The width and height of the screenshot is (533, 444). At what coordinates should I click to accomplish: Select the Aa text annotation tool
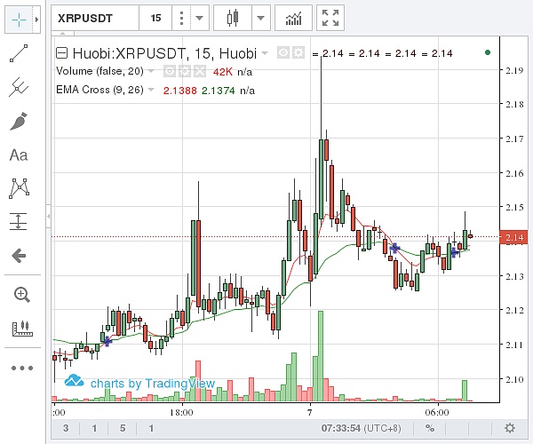(x=19, y=155)
